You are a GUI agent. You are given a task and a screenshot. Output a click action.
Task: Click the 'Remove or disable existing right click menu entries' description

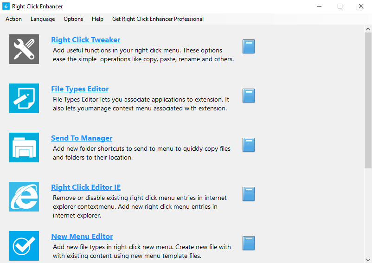point(140,206)
